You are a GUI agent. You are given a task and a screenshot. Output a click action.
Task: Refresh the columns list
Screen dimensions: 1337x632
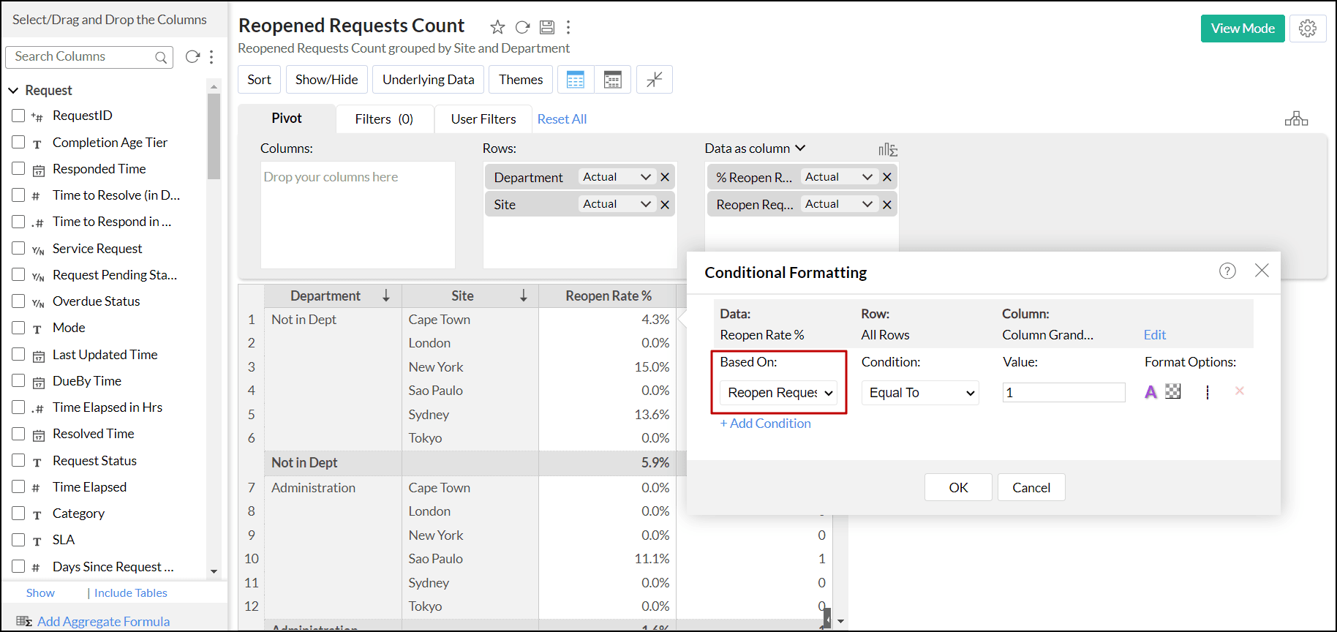coord(192,56)
